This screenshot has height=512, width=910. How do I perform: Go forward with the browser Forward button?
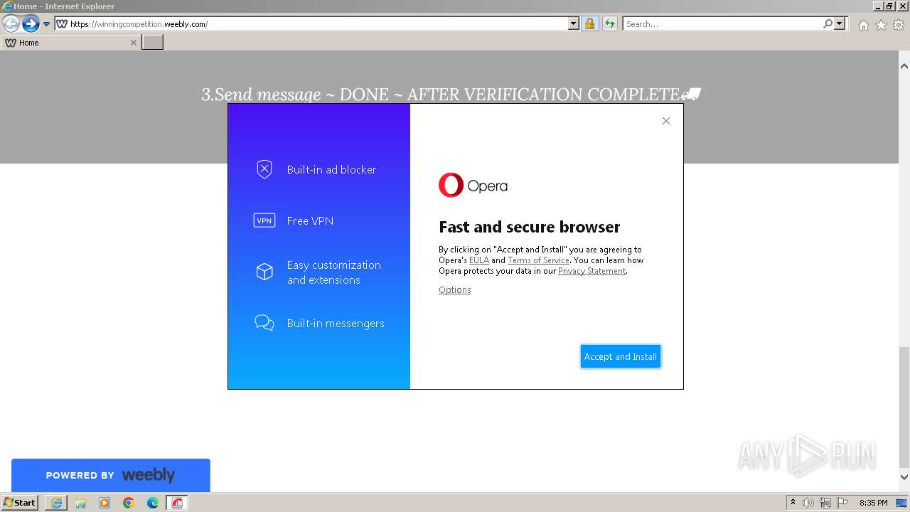tap(31, 24)
